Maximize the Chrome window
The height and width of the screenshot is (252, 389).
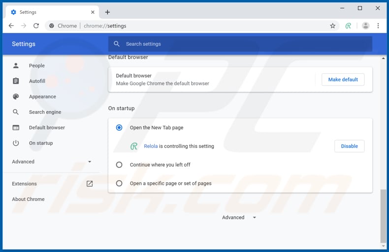tap(360, 8)
